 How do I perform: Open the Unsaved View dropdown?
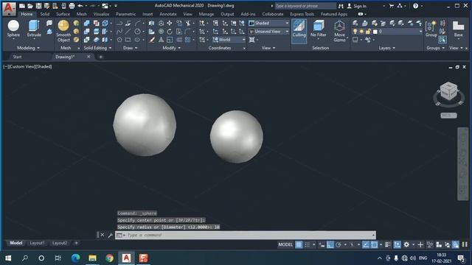[268, 31]
